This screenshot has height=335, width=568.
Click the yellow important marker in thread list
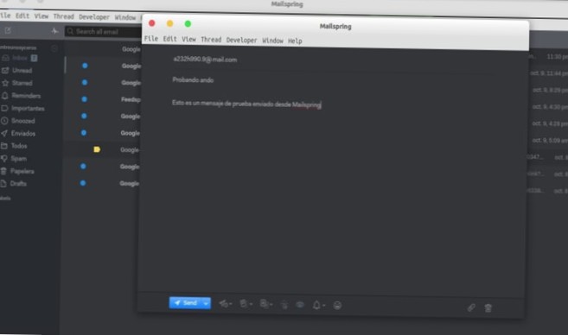point(97,149)
